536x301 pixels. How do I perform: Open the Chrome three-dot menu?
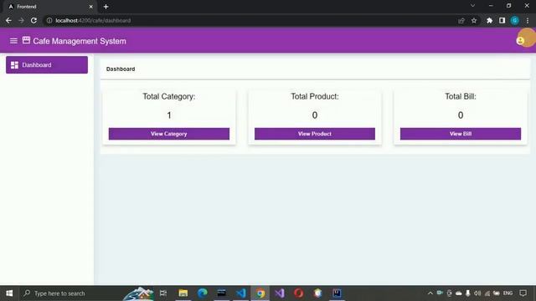[x=528, y=20]
